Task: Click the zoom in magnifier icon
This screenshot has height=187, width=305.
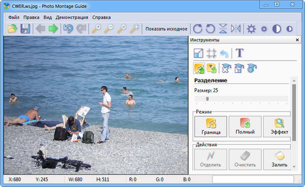Action: coord(97,29)
